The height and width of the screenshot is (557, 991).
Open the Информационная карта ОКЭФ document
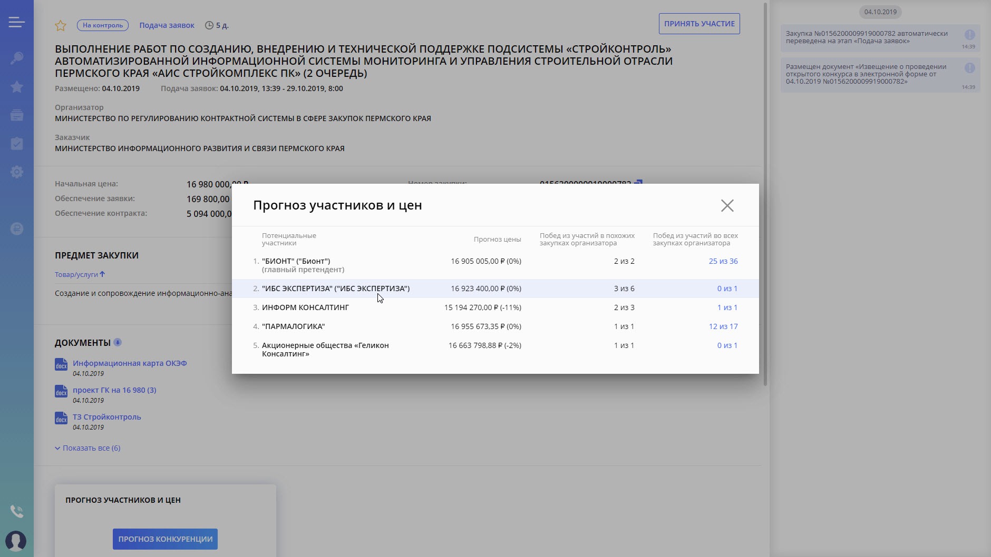point(130,363)
